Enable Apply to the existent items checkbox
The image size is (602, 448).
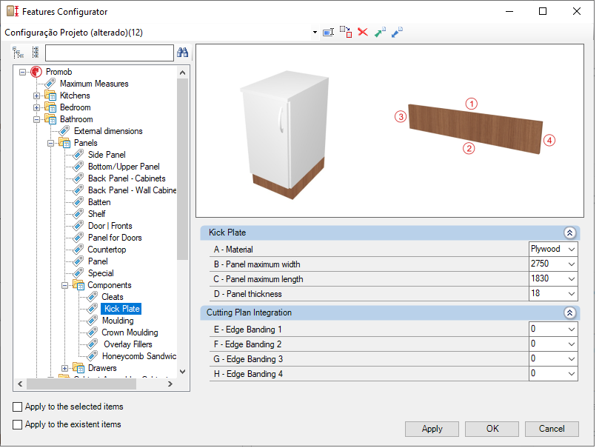17,424
